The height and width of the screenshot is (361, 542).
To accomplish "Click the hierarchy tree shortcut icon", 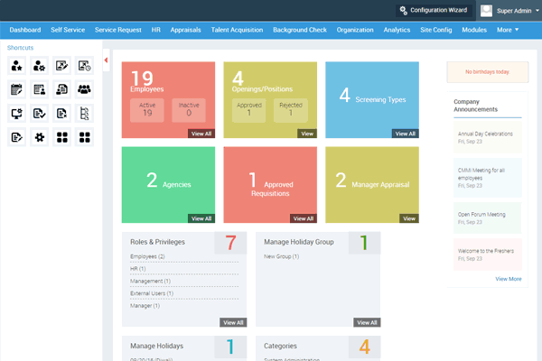I will pos(84,113).
